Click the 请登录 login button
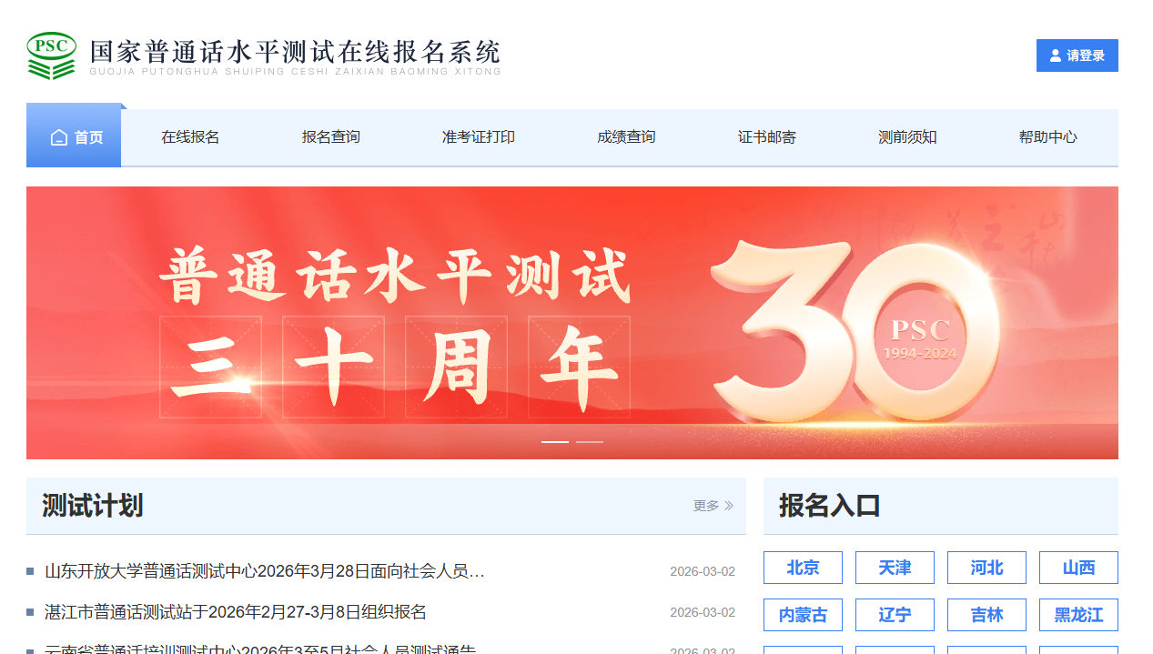 (x=1077, y=55)
